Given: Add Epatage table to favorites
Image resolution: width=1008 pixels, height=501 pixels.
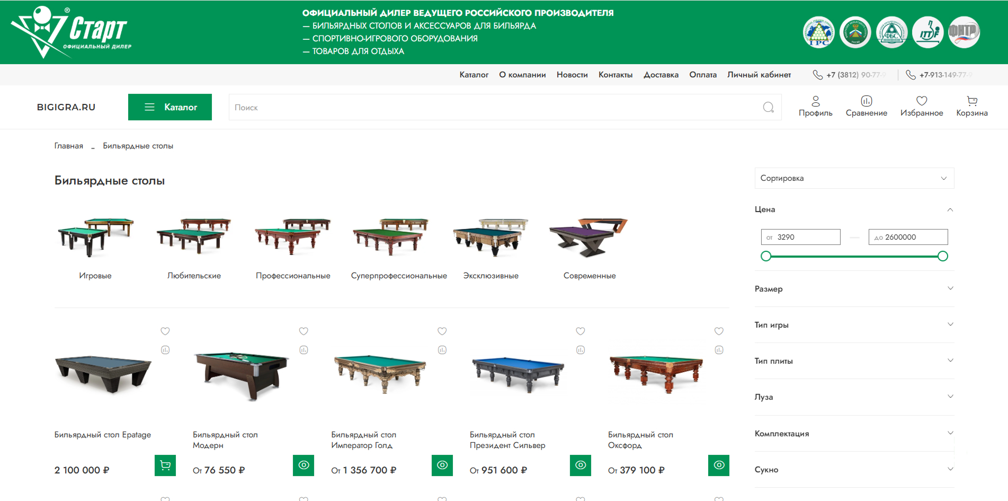Looking at the screenshot, I should click(165, 331).
